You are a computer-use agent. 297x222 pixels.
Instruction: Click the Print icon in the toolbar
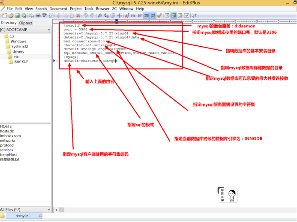pos(38,15)
